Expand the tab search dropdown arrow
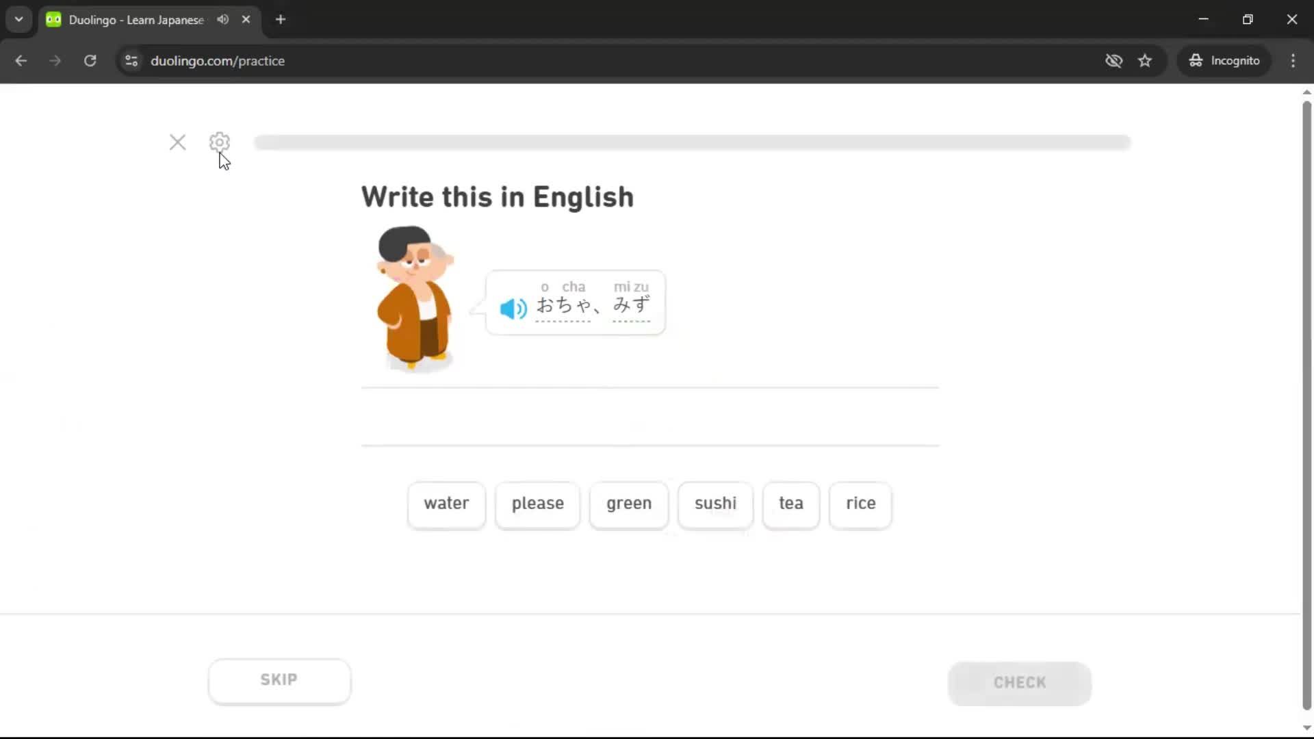 [18, 19]
